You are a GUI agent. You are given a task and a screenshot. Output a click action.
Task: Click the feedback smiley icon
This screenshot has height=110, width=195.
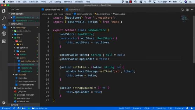[x=187, y=108]
